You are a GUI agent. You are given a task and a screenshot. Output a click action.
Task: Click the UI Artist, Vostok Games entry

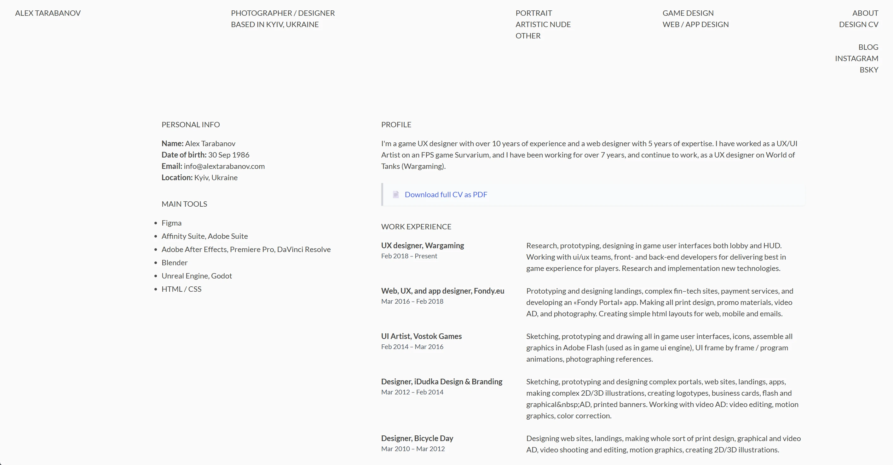pyautogui.click(x=421, y=336)
